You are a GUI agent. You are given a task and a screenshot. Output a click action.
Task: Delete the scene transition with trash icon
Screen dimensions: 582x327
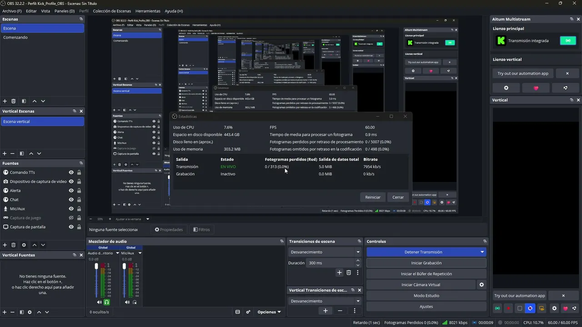click(349, 272)
